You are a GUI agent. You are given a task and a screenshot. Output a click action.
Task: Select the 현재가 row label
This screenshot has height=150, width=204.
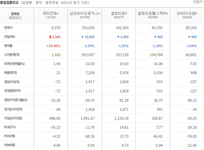[8, 28]
